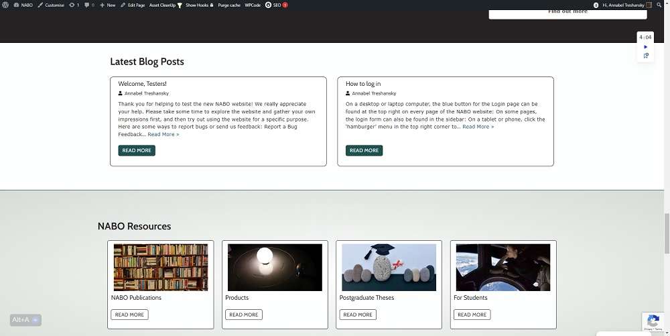Viewport: 670px width, 336px height.
Task: Open the updates indicator showing 1
Action: [74, 5]
